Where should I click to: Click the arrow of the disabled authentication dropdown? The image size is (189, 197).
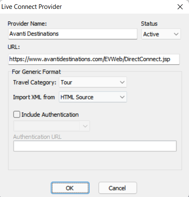pos(85,126)
